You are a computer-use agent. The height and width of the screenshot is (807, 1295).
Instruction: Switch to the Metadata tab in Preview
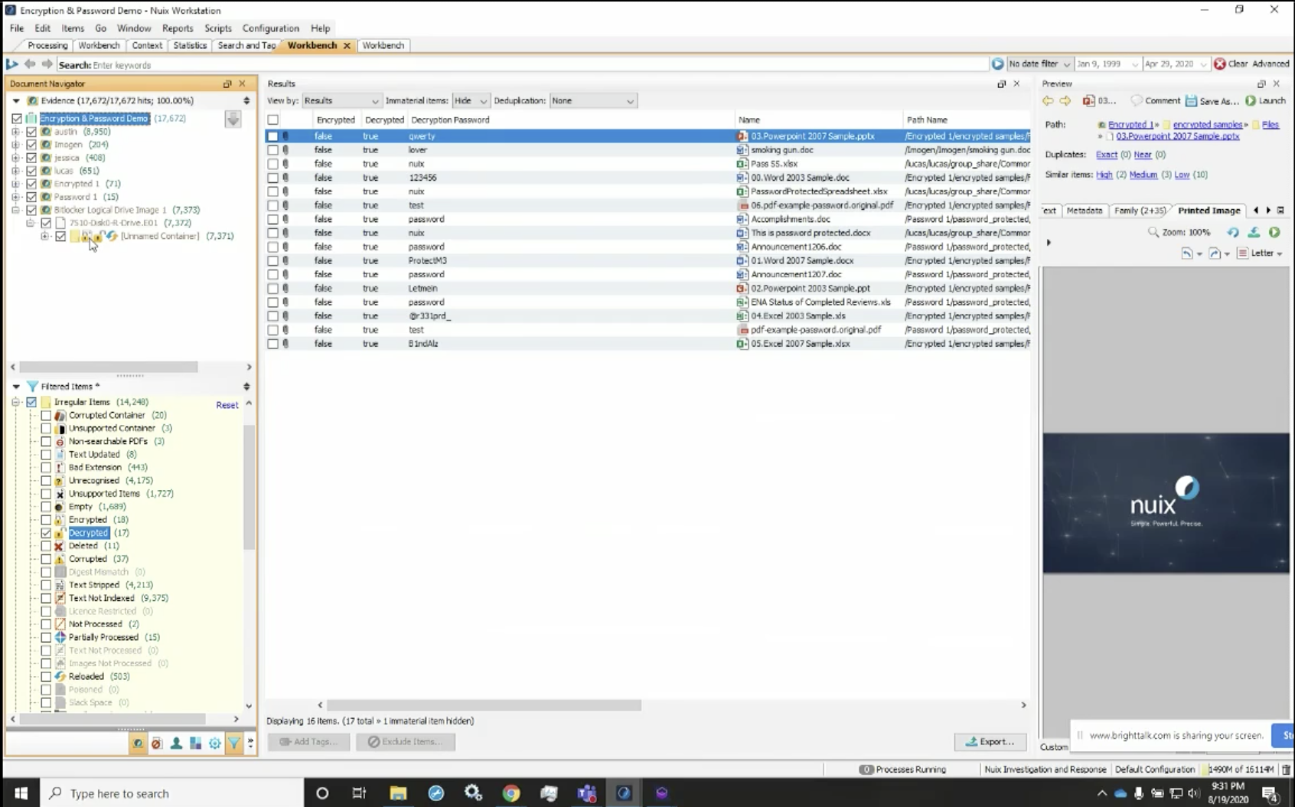pos(1084,210)
